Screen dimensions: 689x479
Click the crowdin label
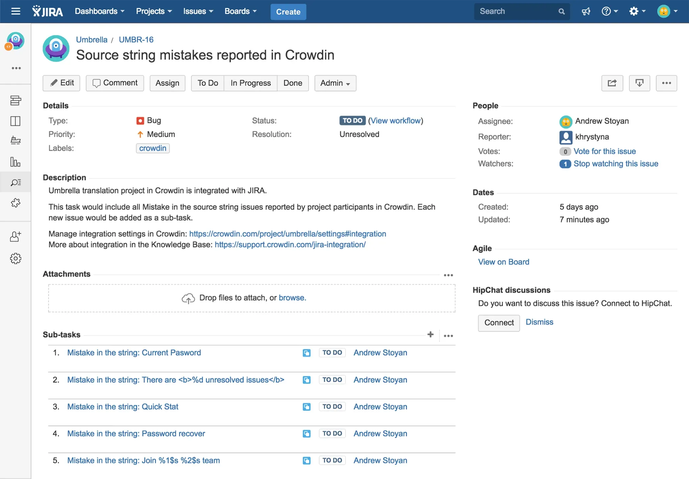[x=153, y=148]
